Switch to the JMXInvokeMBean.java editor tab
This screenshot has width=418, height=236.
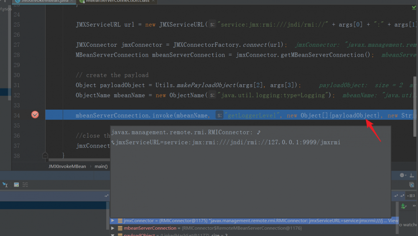[44, 1]
